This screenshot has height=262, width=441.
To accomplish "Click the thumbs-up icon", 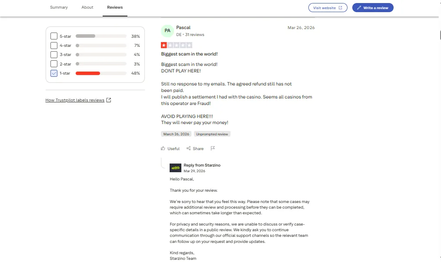I will click(x=163, y=148).
